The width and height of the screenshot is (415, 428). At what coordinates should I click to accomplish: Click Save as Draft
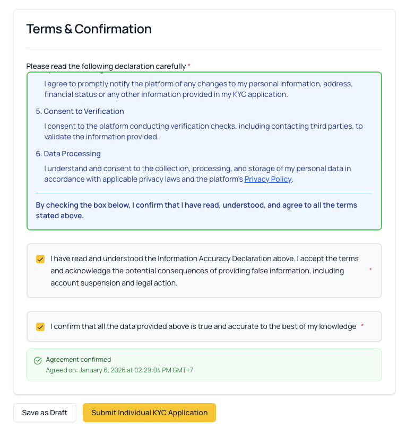tap(45, 412)
